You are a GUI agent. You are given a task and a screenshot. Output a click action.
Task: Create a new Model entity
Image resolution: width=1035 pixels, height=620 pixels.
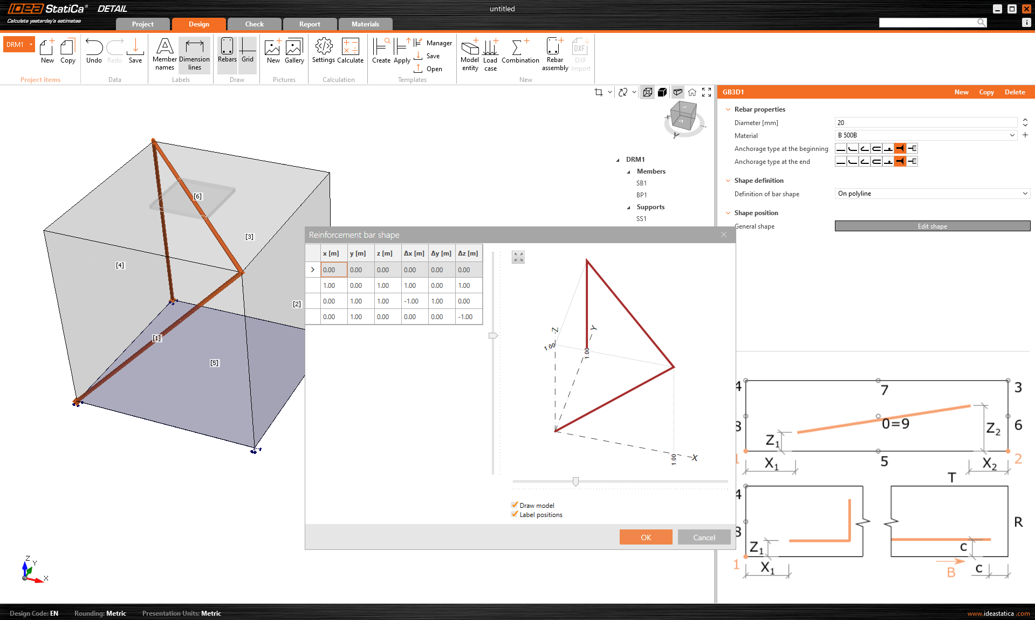pyautogui.click(x=469, y=54)
